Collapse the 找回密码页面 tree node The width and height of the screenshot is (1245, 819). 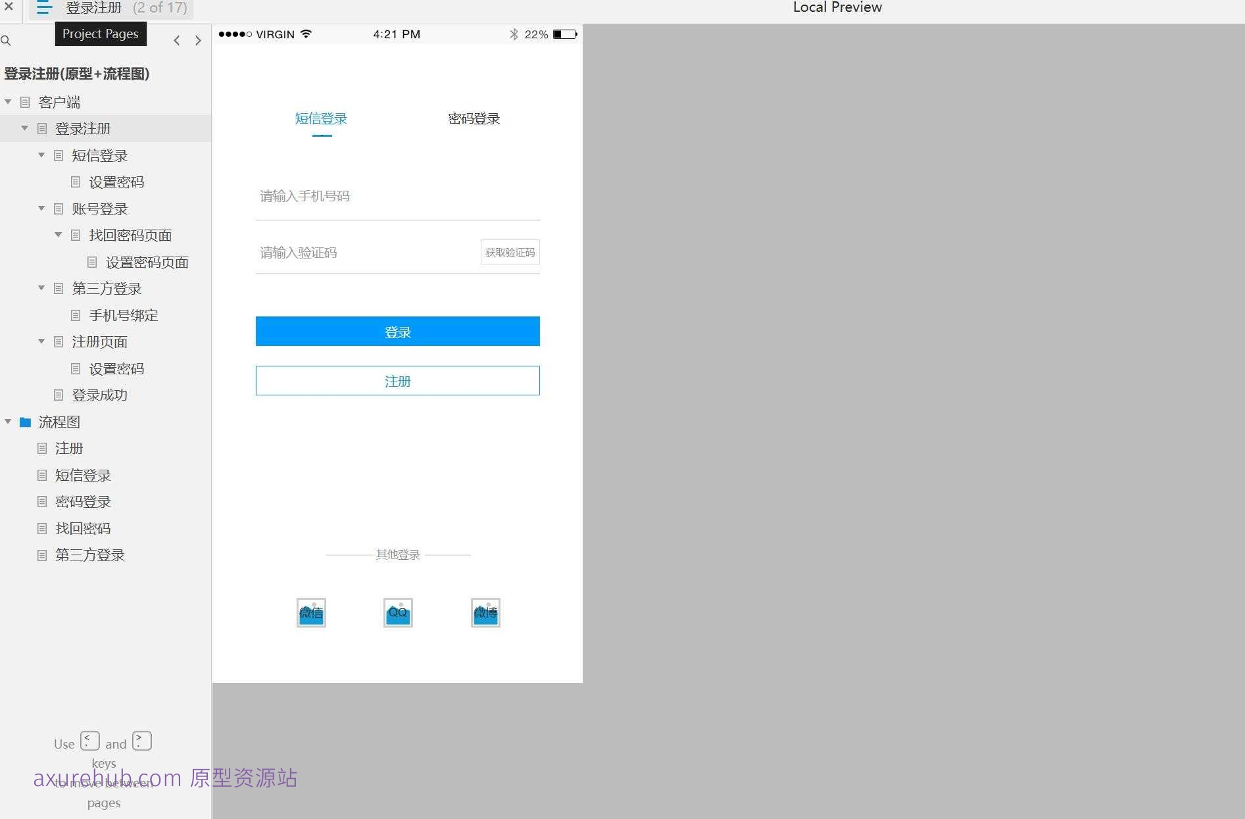[x=59, y=235]
